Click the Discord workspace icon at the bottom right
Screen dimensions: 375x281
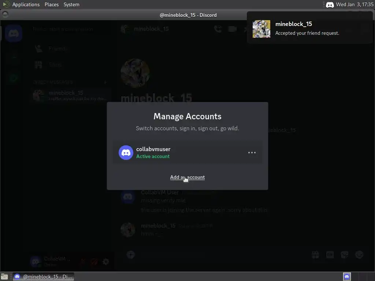(x=347, y=277)
